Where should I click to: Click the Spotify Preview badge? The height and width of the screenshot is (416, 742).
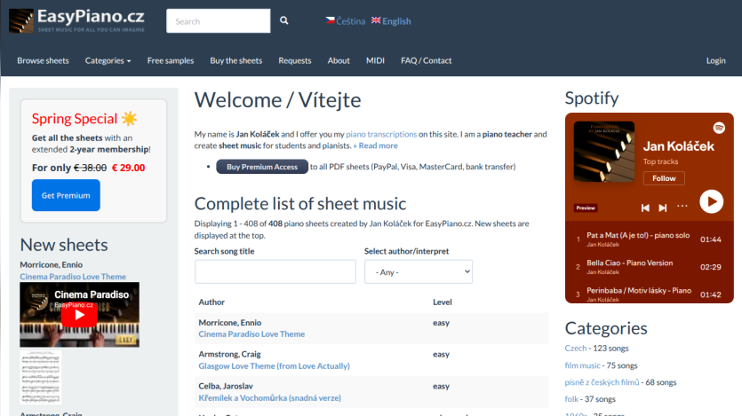pyautogui.click(x=586, y=208)
